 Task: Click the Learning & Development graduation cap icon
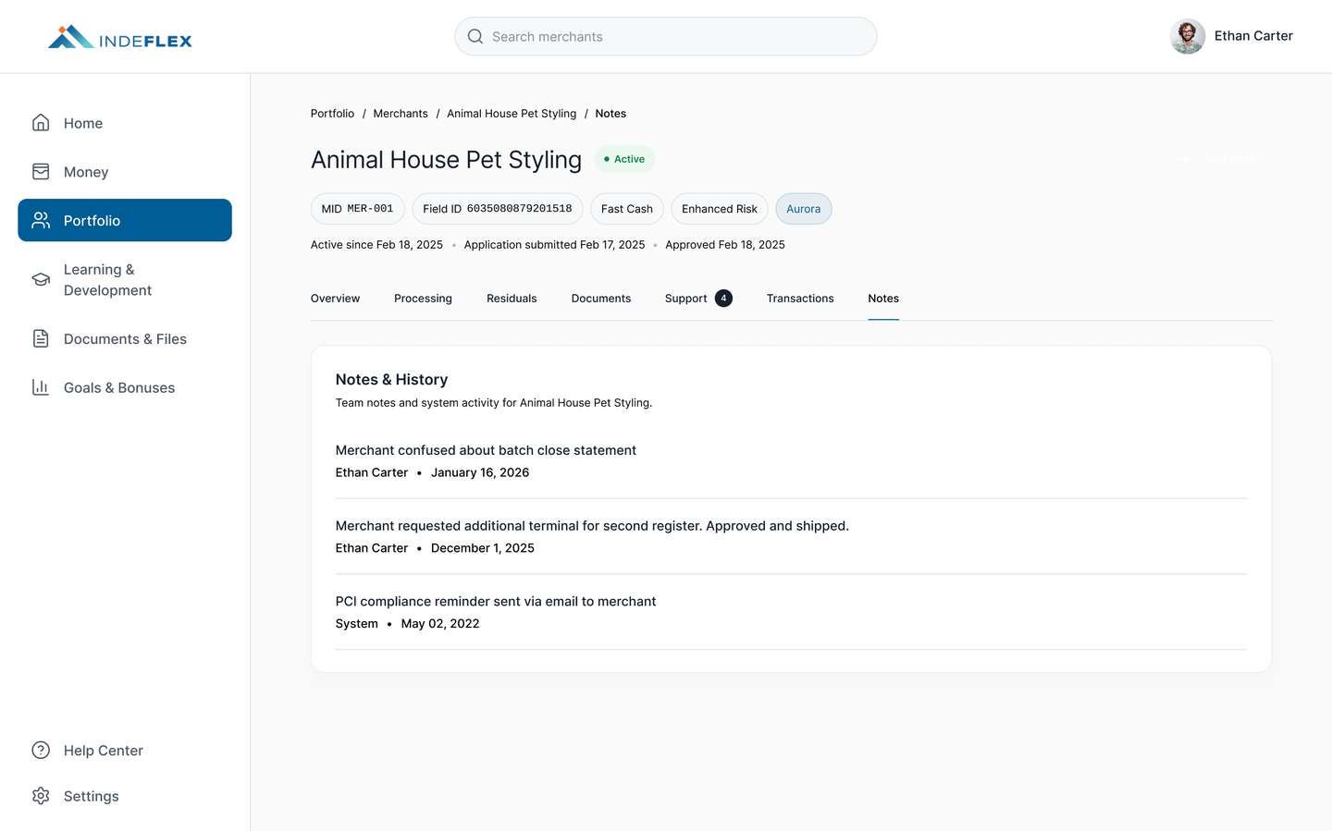41,279
